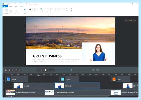The width and height of the screenshot is (141, 100).
Task: Click the playback seek slider handle
Action: pos(72,70)
